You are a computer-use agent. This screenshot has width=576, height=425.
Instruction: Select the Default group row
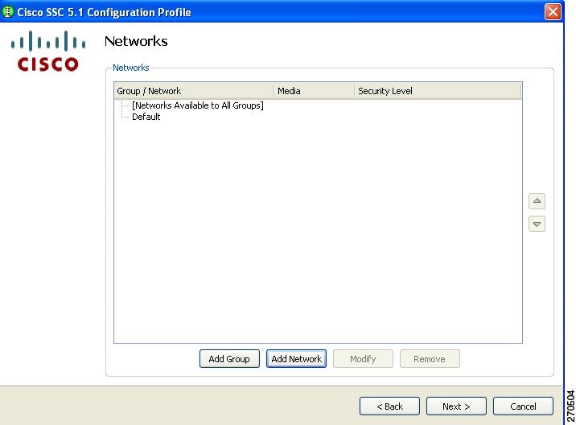[x=146, y=117]
